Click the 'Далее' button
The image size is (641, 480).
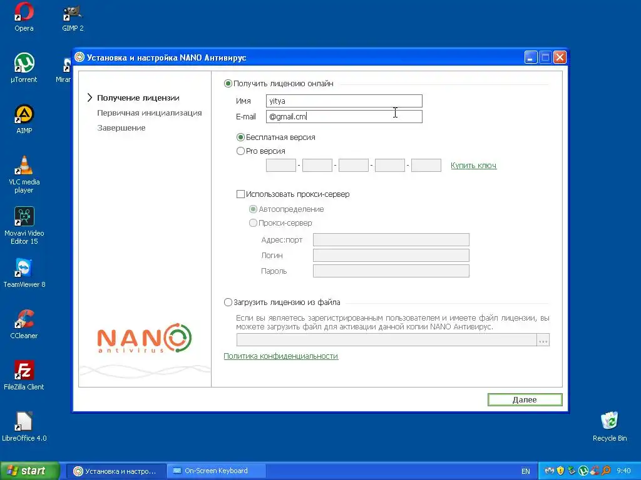(x=525, y=399)
